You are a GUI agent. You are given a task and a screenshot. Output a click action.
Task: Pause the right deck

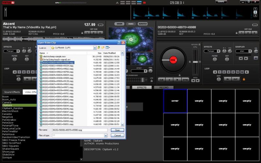click(169, 80)
